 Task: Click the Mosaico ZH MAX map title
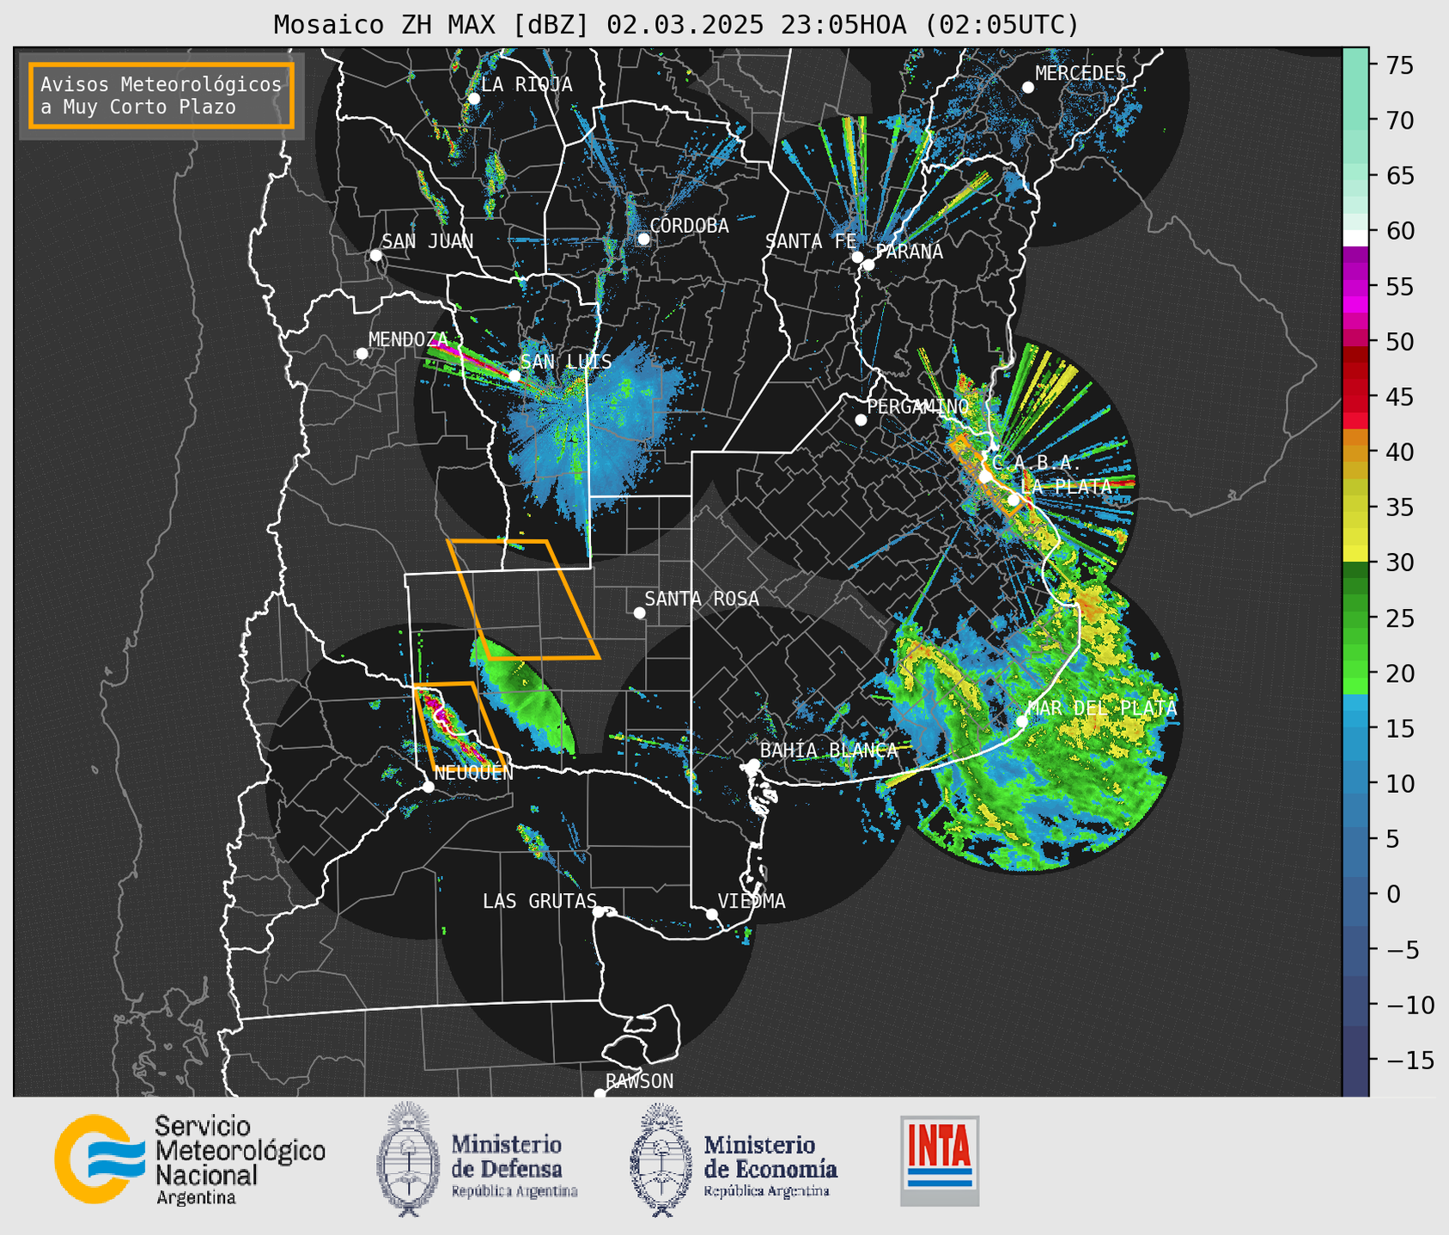[676, 24]
